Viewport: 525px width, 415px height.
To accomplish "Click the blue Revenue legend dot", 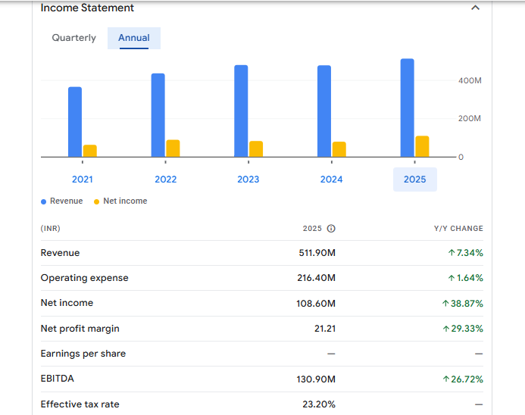I will coord(43,201).
